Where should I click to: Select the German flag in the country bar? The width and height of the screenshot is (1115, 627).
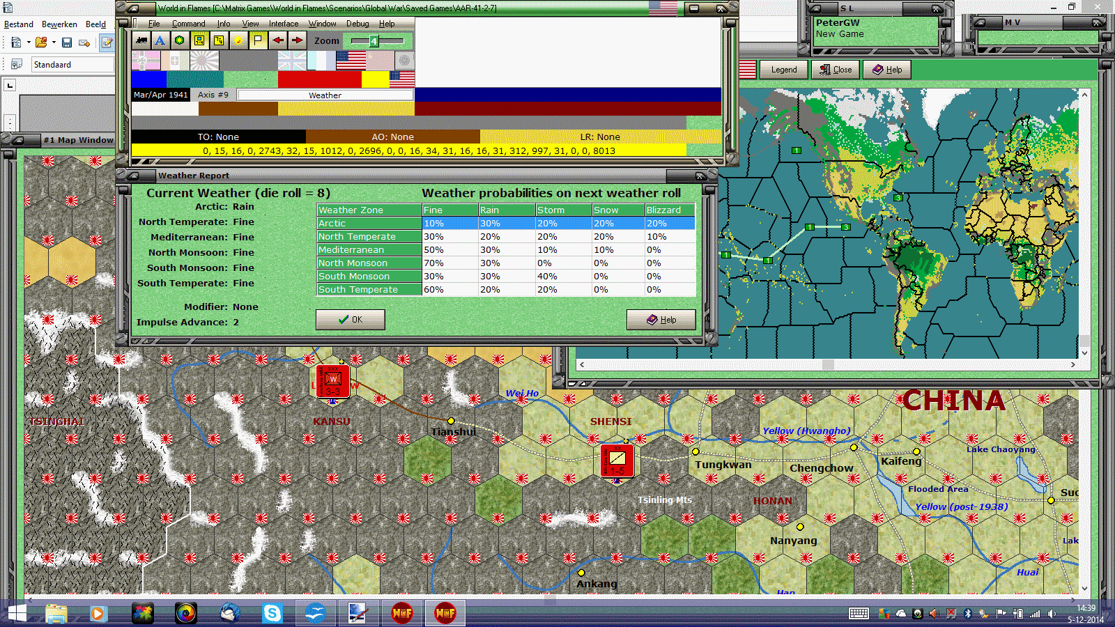tap(146, 61)
